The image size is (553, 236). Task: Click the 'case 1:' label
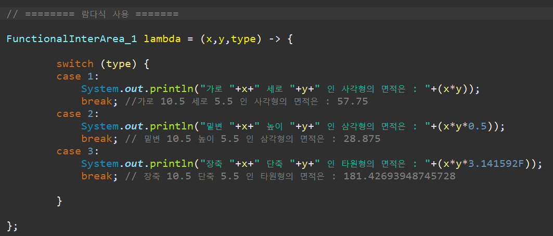click(78, 76)
